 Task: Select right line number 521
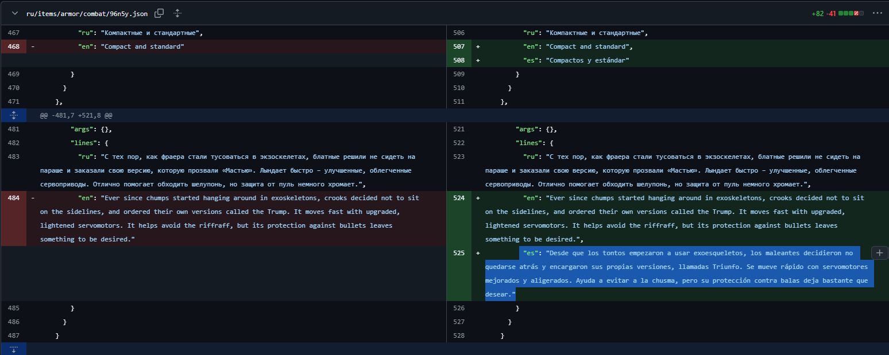pyautogui.click(x=459, y=129)
